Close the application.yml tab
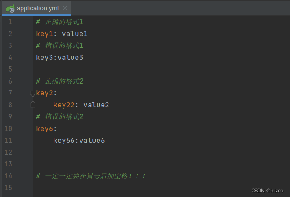 pyautogui.click(x=65, y=8)
